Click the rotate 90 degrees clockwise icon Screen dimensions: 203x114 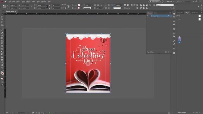point(62,5)
